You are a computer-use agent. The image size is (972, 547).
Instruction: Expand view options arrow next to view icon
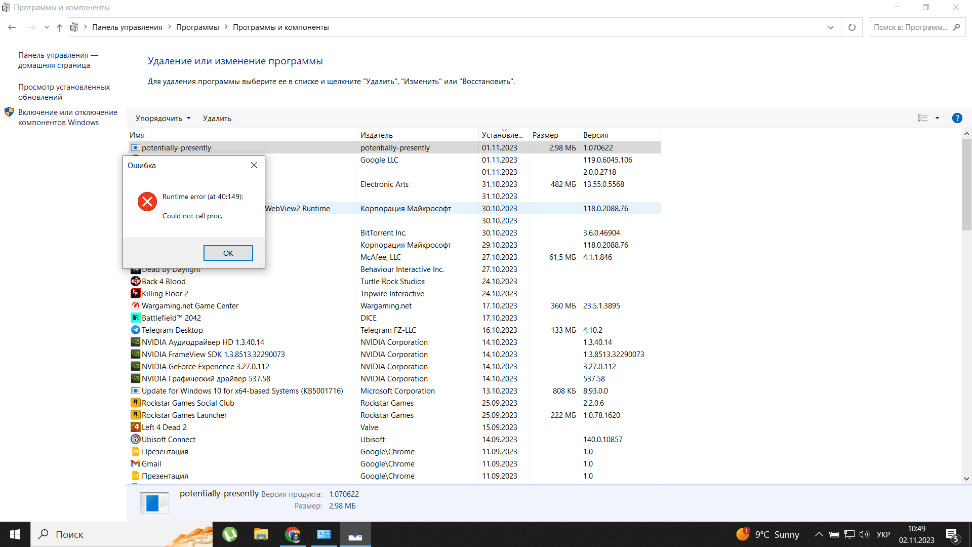tap(937, 118)
